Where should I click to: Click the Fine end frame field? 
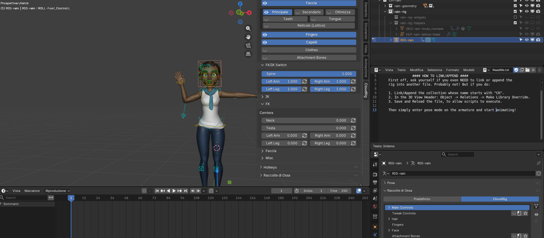339,191
